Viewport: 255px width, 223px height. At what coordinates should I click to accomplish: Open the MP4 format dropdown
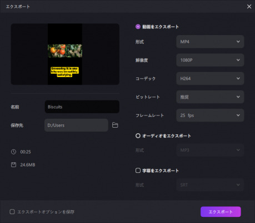pos(210,42)
